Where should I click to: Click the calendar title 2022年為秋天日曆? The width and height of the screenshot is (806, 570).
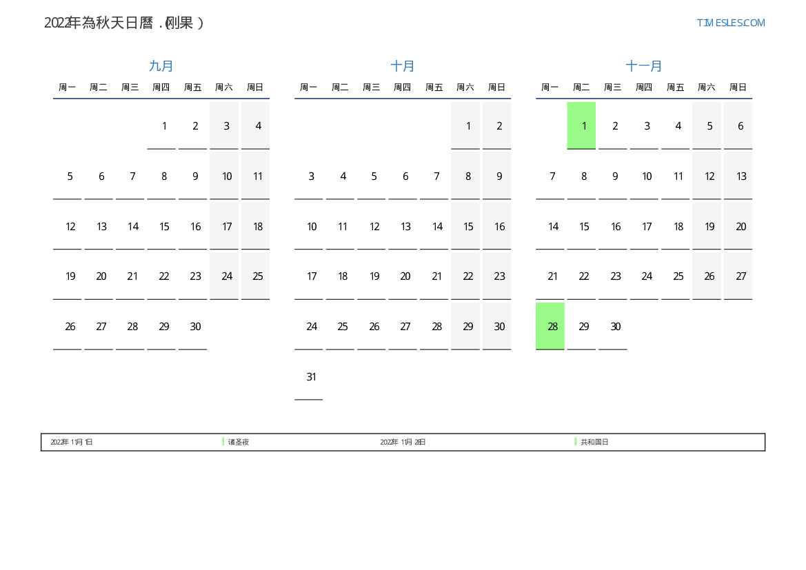pos(124,23)
